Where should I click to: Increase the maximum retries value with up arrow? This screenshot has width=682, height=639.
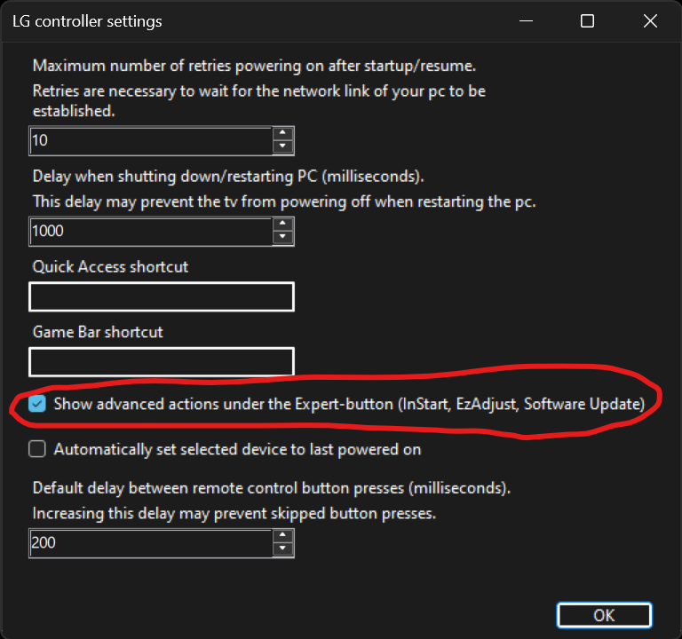pos(282,134)
